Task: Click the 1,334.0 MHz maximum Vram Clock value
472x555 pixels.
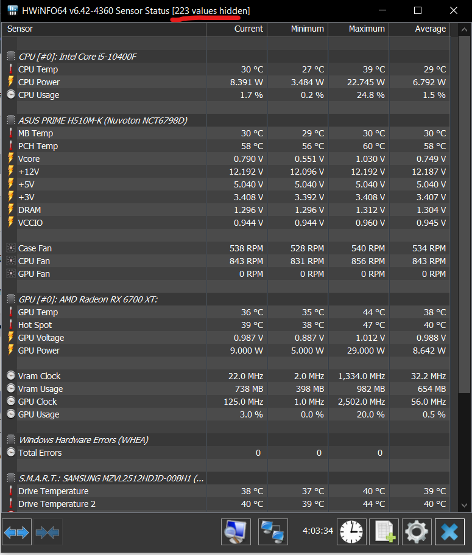Action: point(361,376)
